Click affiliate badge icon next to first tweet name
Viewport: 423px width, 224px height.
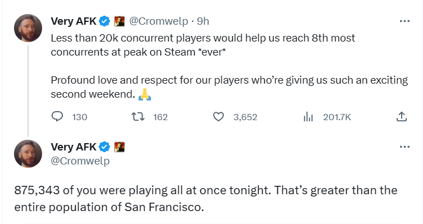tap(119, 21)
